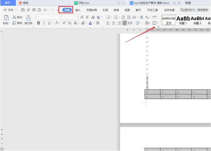Click the Print Preview icon
Screen dimensions: 211x151
(x=39, y=10)
